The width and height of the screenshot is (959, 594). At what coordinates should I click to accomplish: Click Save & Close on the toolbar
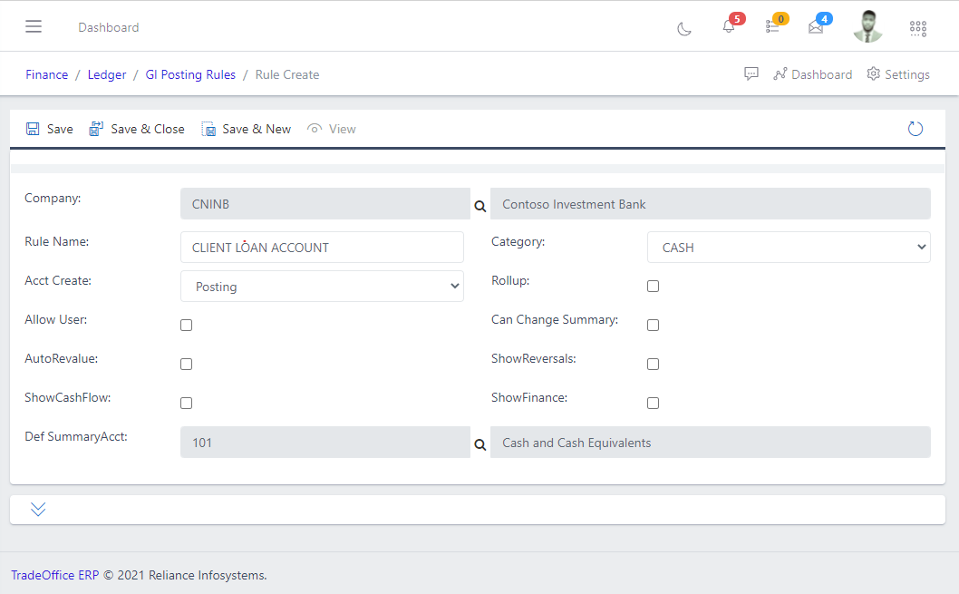136,128
